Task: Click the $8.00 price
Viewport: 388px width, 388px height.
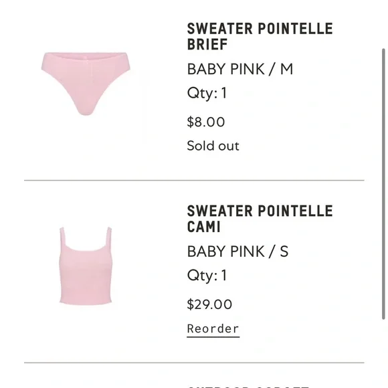Action: [206, 122]
